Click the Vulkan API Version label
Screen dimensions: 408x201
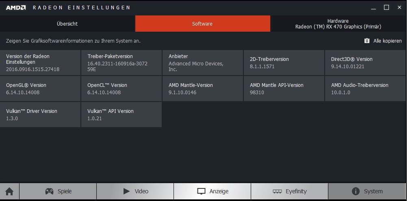[110, 111]
